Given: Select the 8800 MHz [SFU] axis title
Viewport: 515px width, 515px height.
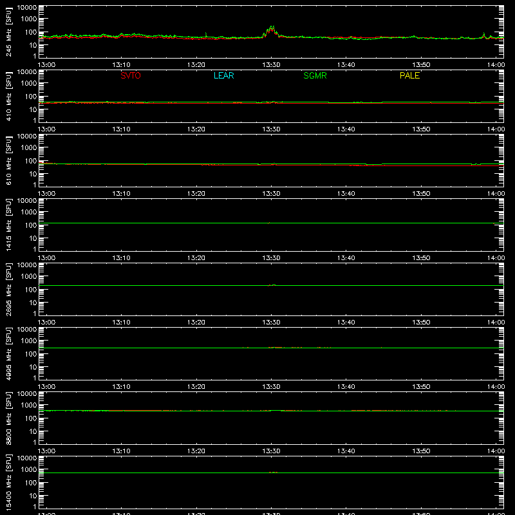Looking at the screenshot, I should point(9,418).
